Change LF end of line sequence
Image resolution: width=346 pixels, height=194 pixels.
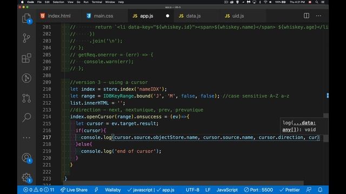[208, 190]
